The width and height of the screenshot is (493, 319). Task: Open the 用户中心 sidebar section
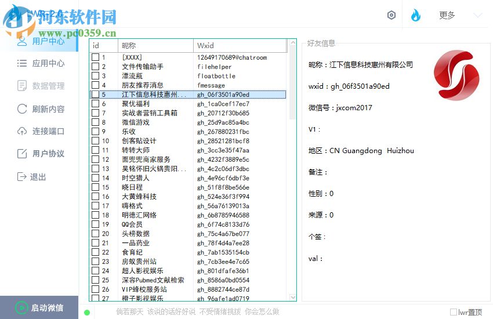point(39,41)
